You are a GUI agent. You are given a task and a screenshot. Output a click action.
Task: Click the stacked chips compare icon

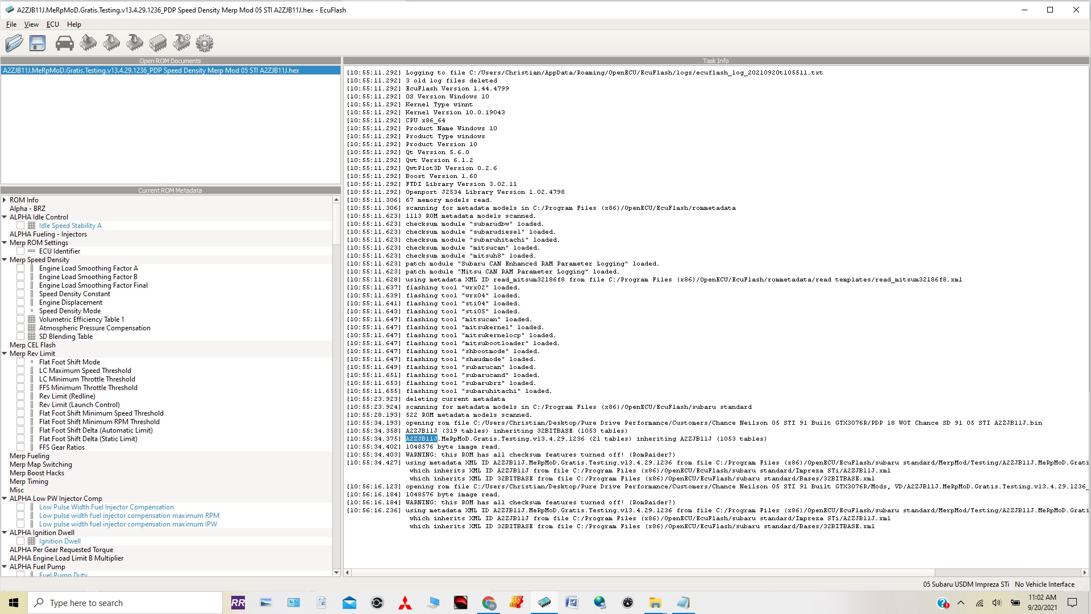pos(158,43)
